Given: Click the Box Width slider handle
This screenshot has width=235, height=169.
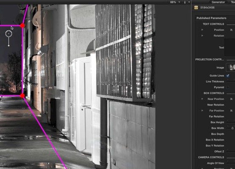Looking at the screenshot, I should point(232,128).
